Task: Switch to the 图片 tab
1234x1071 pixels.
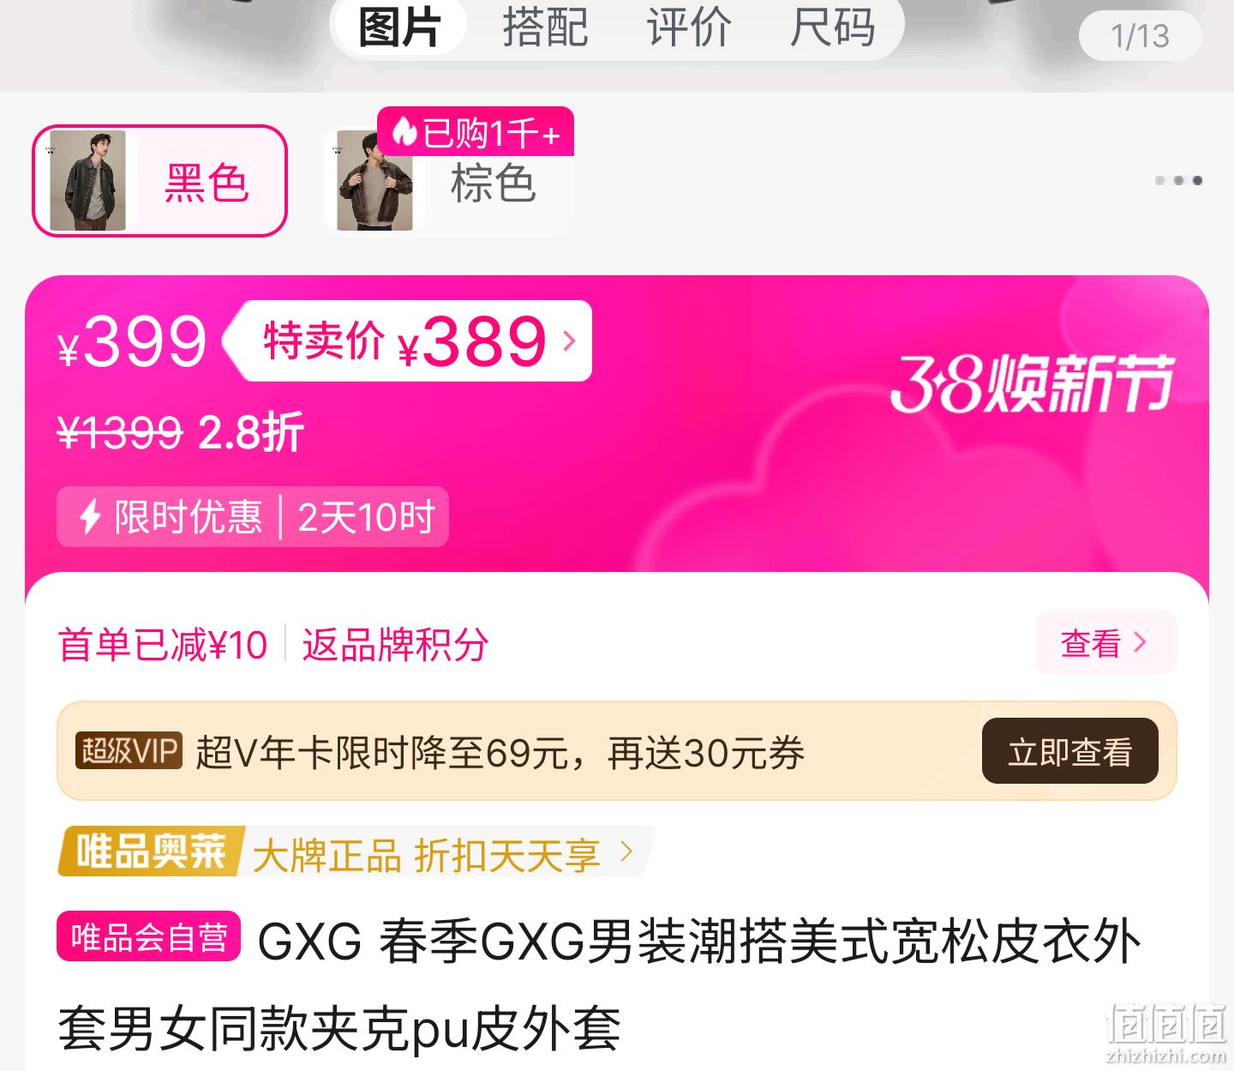Action: [x=399, y=27]
